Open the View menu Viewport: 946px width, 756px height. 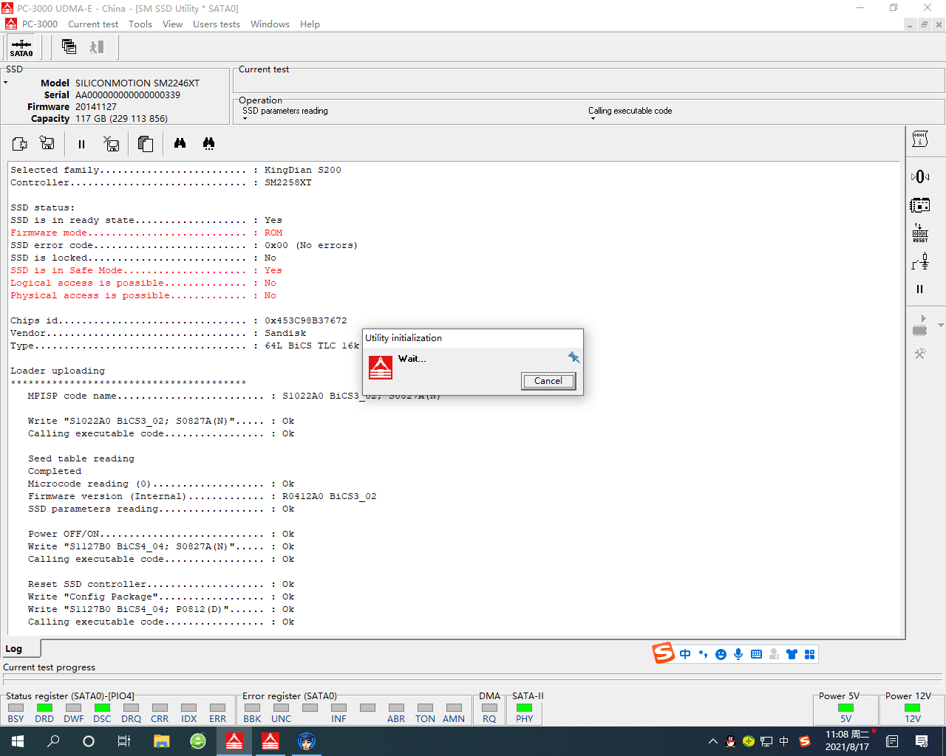click(172, 24)
